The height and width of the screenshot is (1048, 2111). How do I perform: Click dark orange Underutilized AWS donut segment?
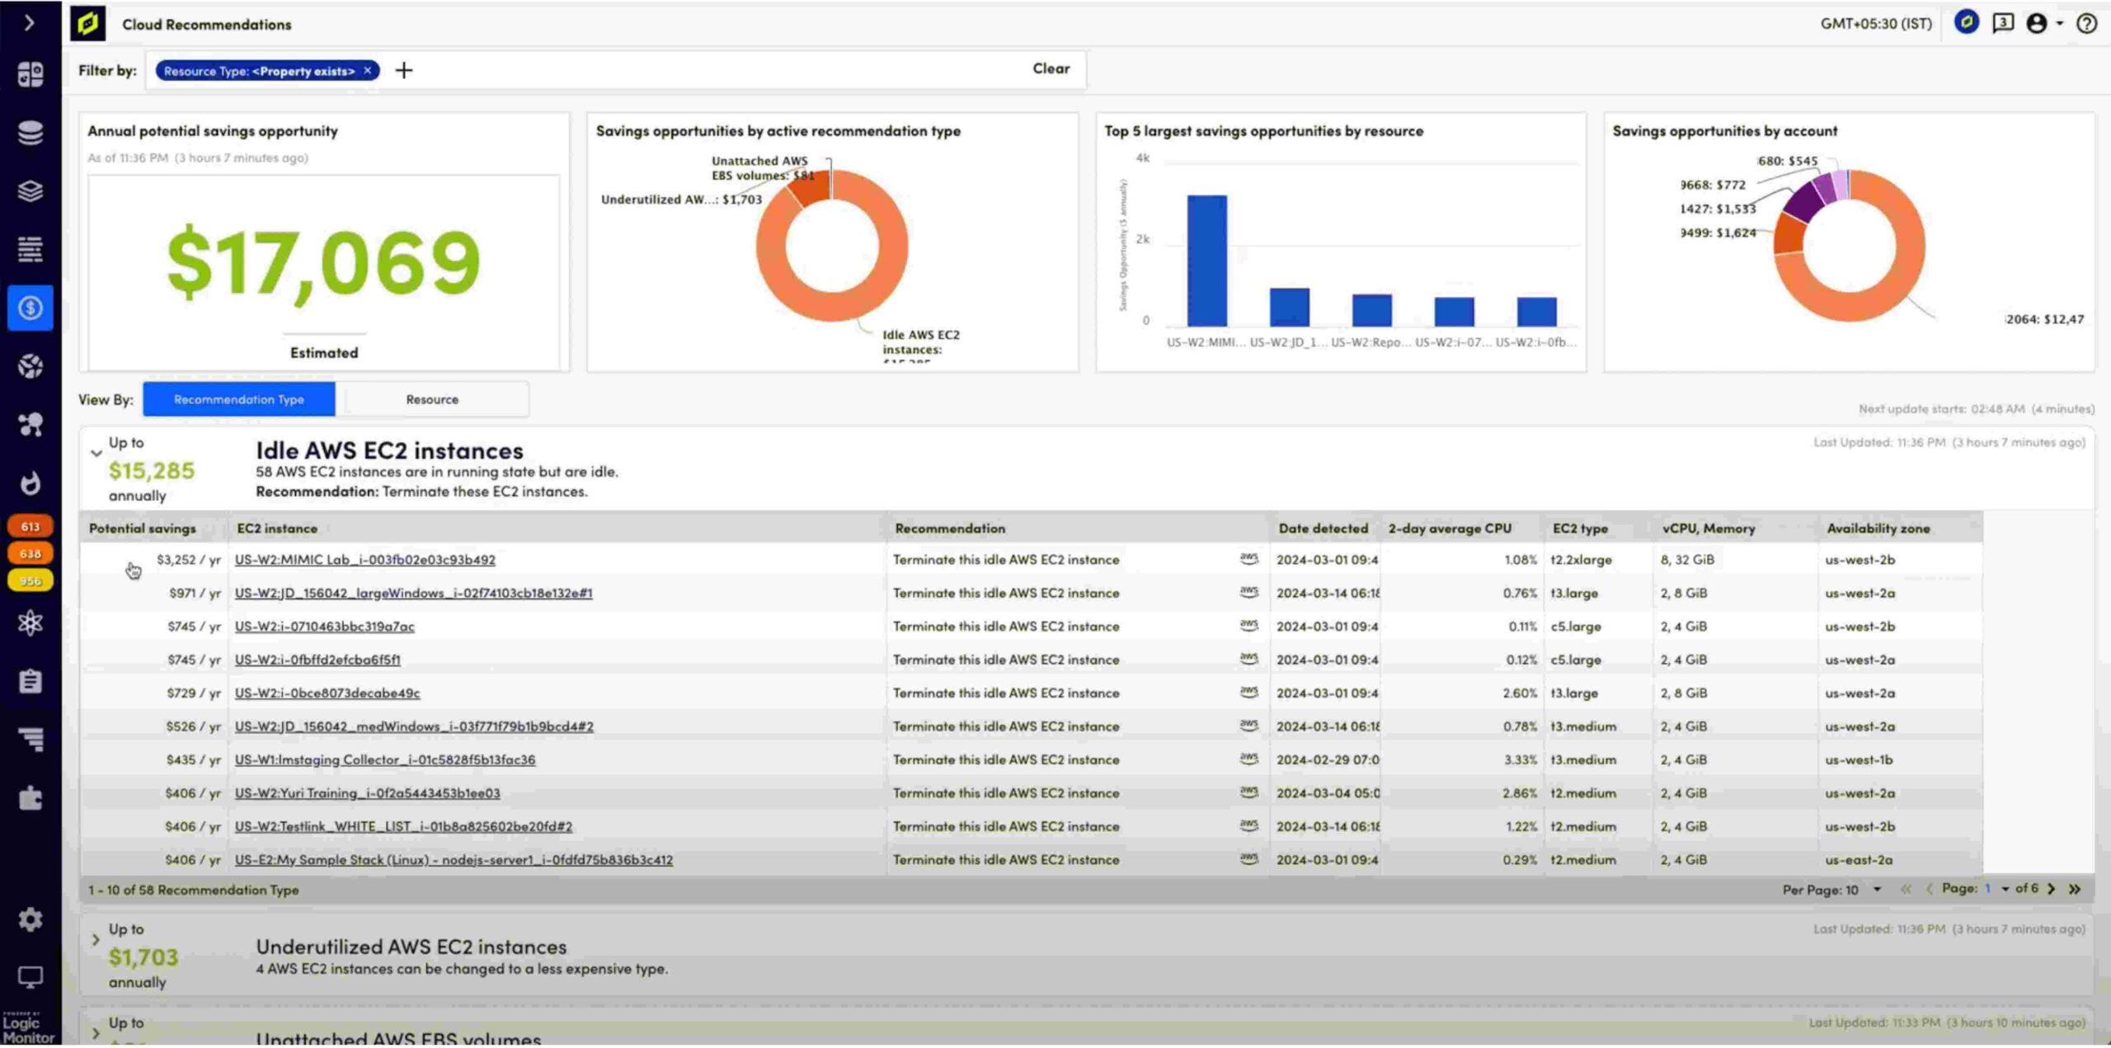click(x=809, y=189)
